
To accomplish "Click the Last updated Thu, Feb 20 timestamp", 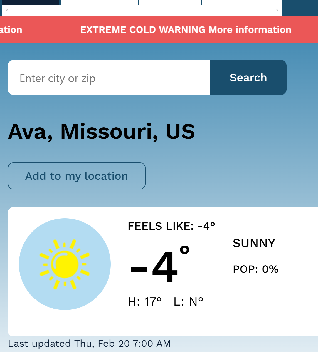I will tap(89, 344).
